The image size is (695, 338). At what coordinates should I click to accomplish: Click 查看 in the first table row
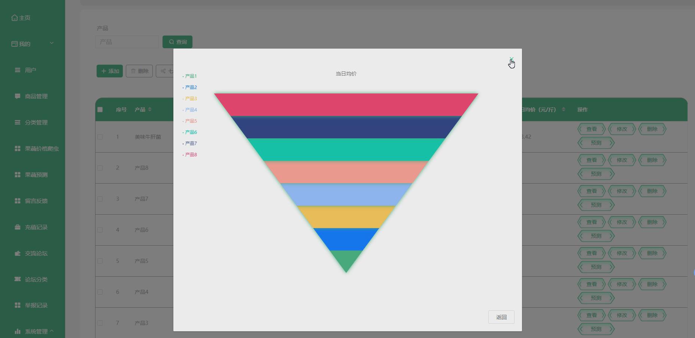click(592, 129)
